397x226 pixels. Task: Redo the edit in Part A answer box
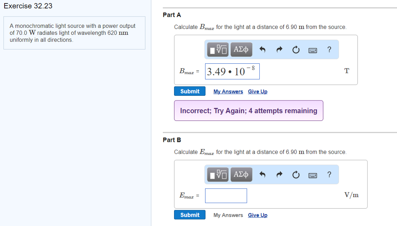[279, 49]
